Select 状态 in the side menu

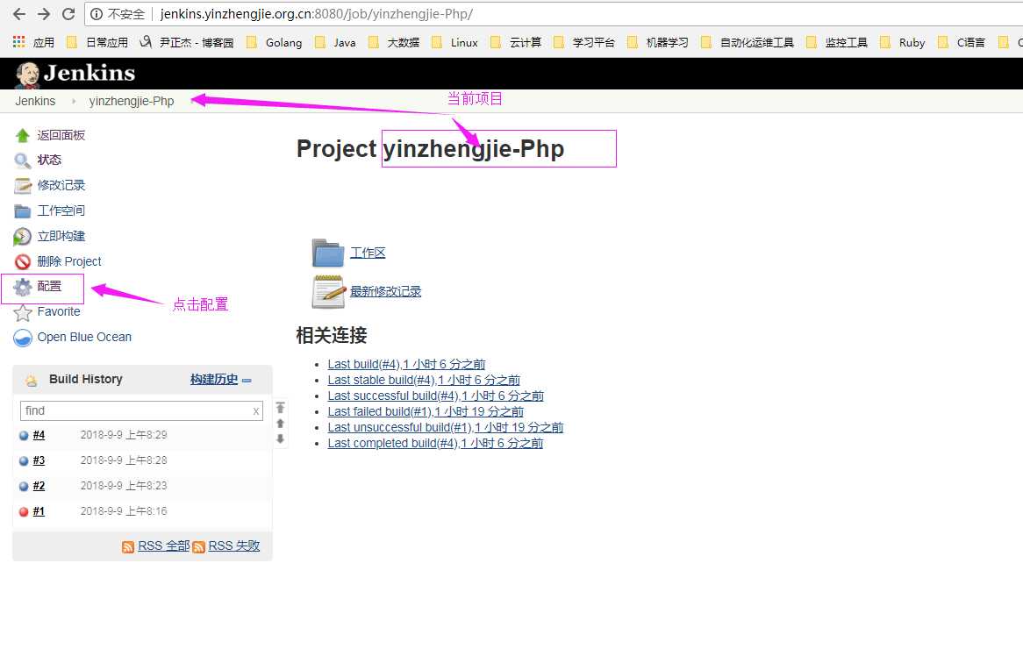tap(49, 160)
